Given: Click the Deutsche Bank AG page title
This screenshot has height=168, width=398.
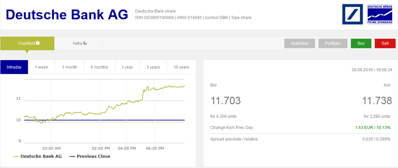Looking at the screenshot, I should (x=67, y=14).
